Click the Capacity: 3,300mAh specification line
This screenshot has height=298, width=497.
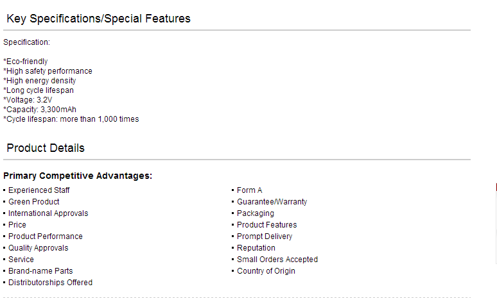[x=40, y=110]
